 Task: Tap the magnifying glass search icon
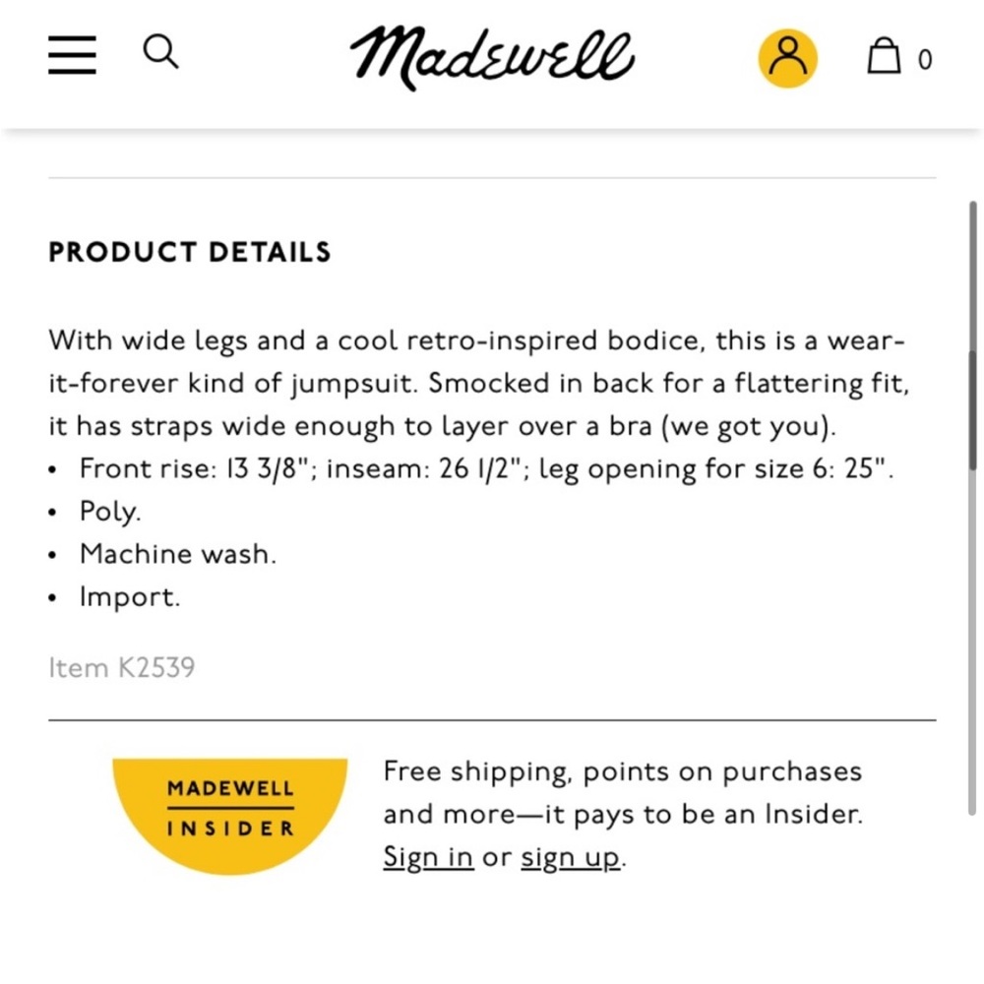(160, 51)
